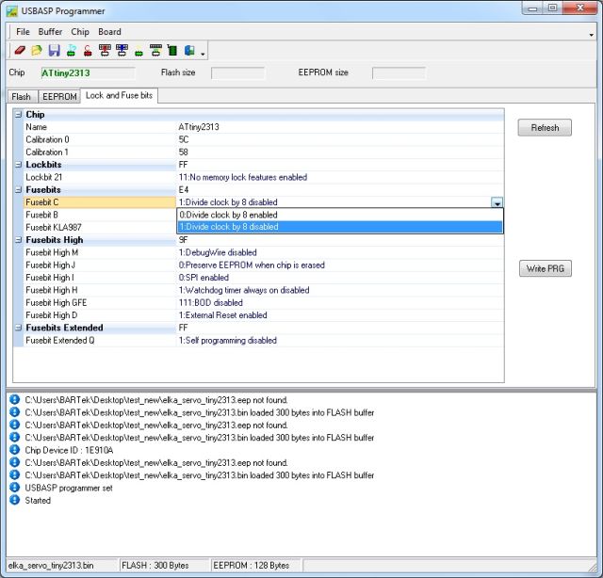
Task: Select the Fusebit B row
Action: (x=100, y=215)
